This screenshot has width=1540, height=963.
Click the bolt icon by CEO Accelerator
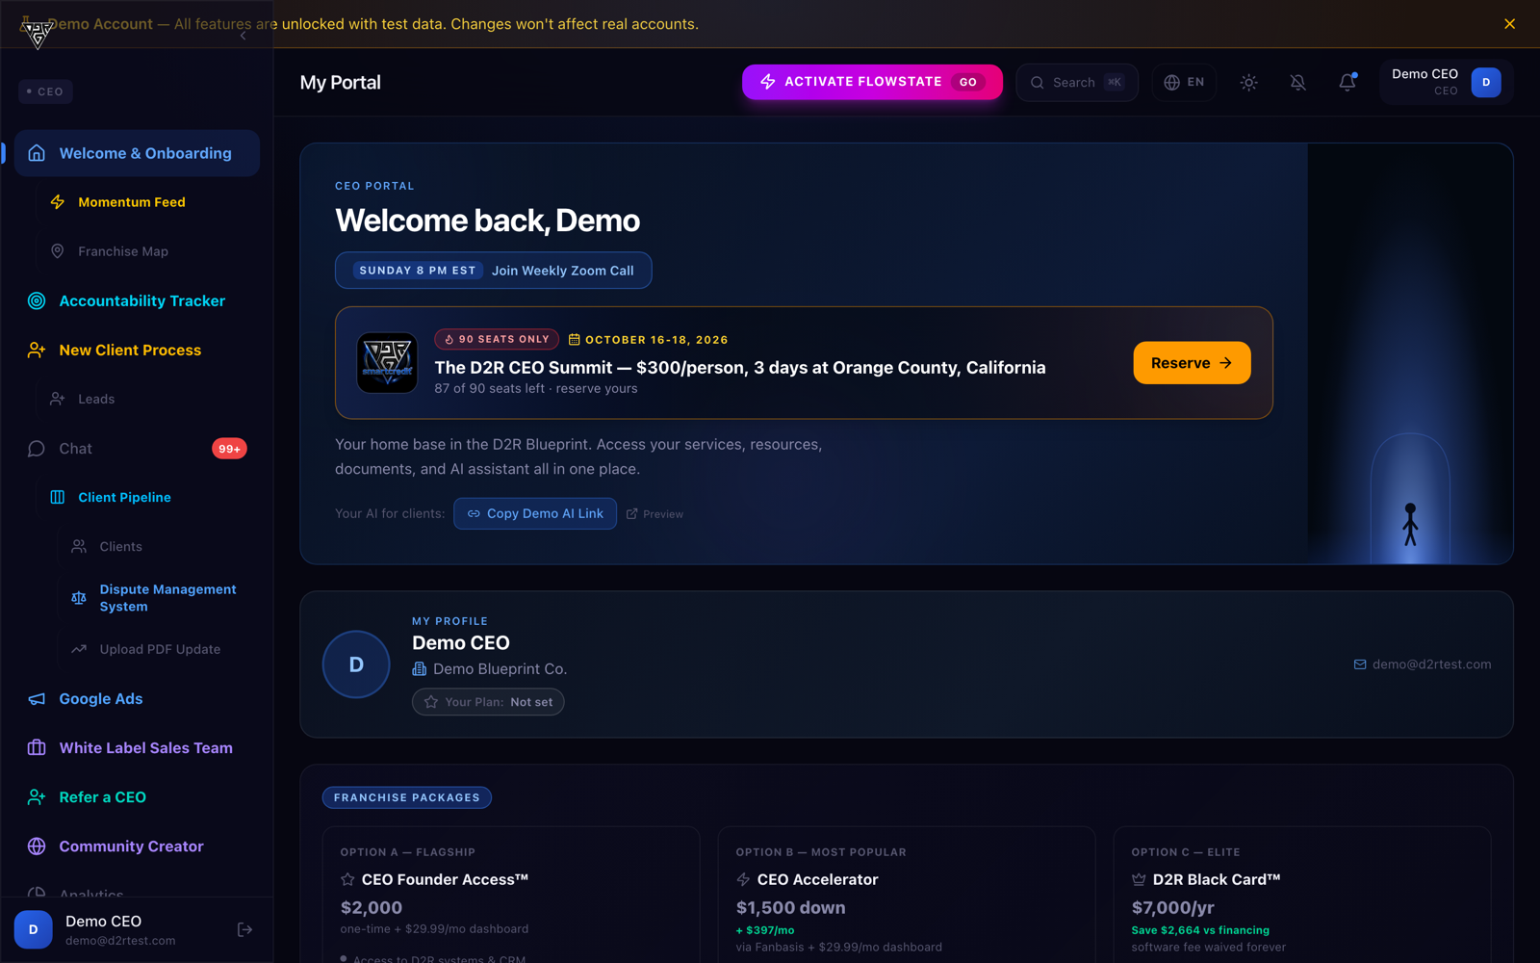(743, 879)
